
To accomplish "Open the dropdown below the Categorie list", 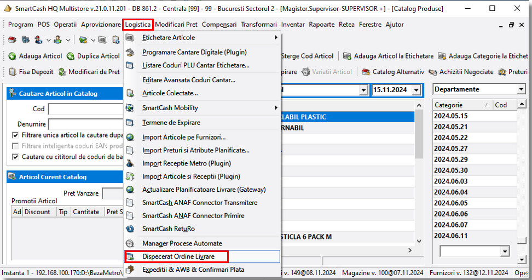I will click(505, 252).
